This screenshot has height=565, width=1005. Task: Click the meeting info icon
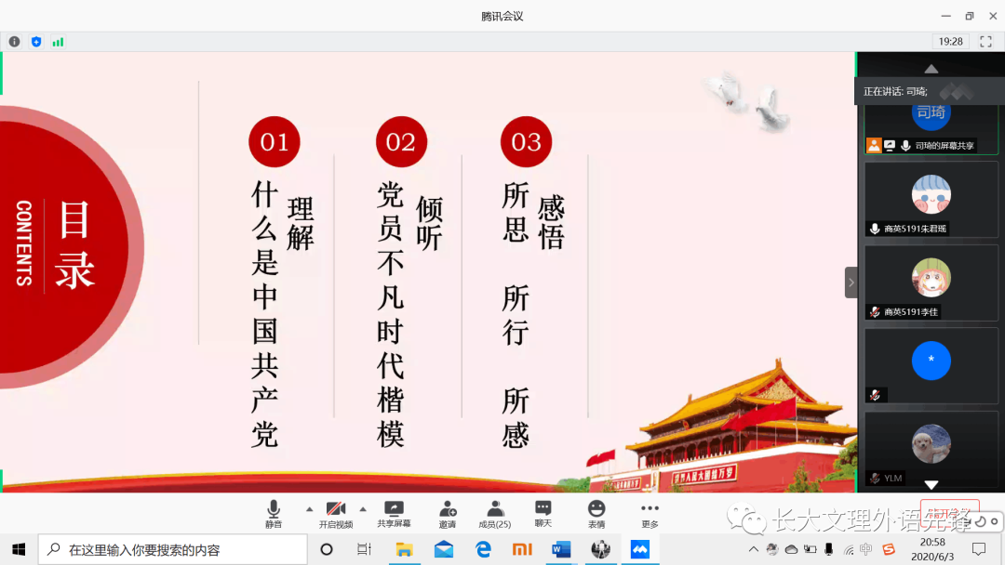pyautogui.click(x=15, y=42)
